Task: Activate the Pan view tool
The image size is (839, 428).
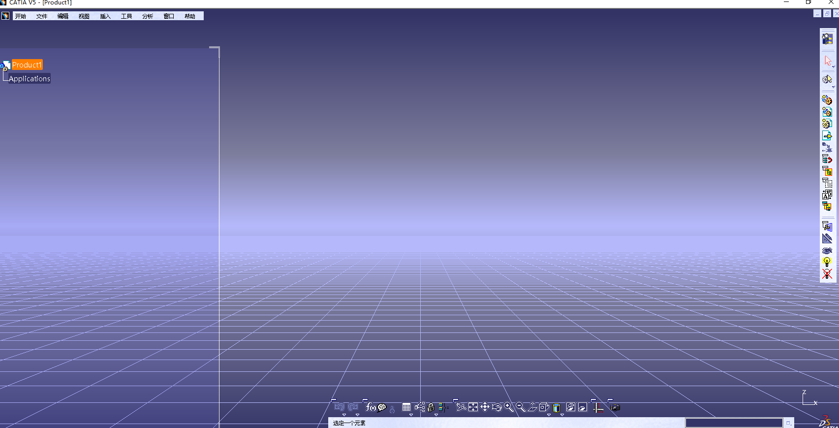Action: click(x=485, y=407)
